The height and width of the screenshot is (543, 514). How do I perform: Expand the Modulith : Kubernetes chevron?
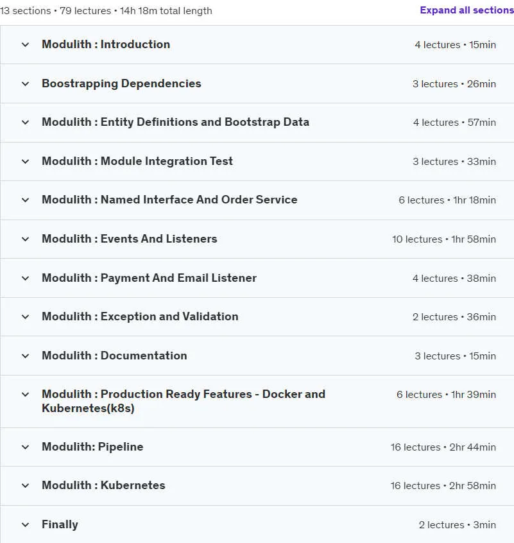point(25,485)
